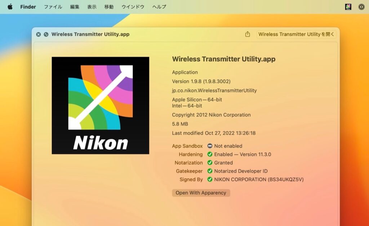Click the Wireless Transmitter Utility.app heading
This screenshot has width=369, height=226.
(x=224, y=59)
